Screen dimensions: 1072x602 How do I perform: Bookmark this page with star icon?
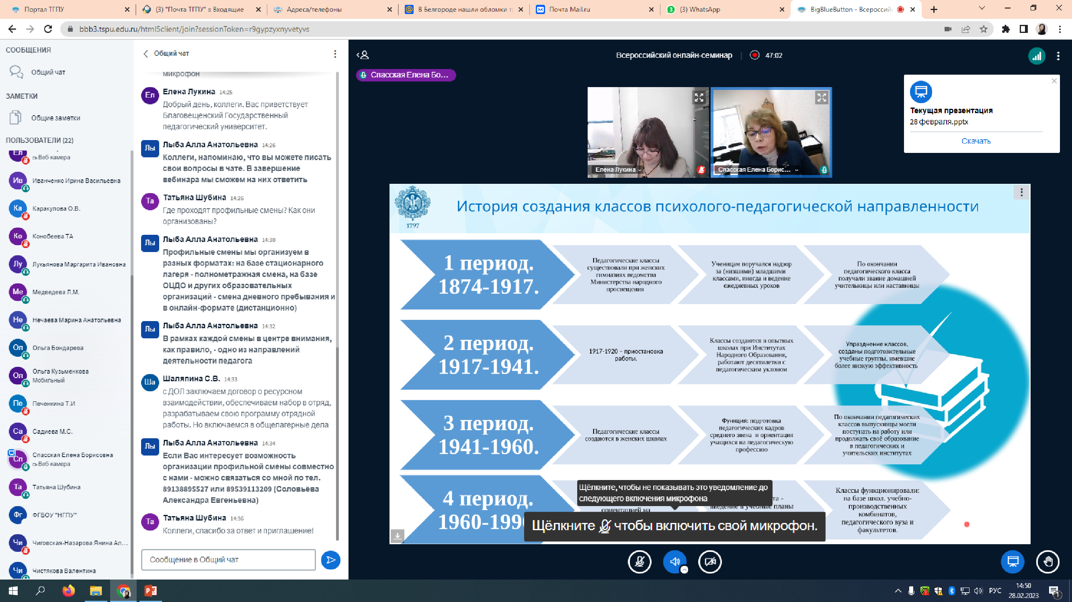(983, 28)
